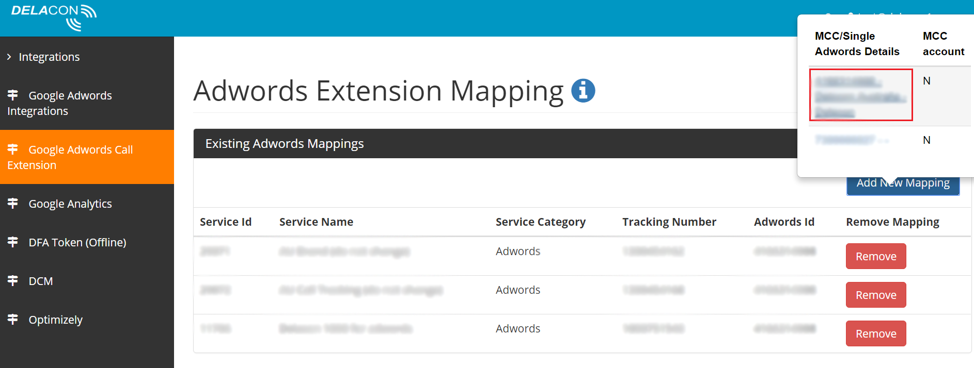Click signpost icon beside Google Analytics

[x=13, y=203]
